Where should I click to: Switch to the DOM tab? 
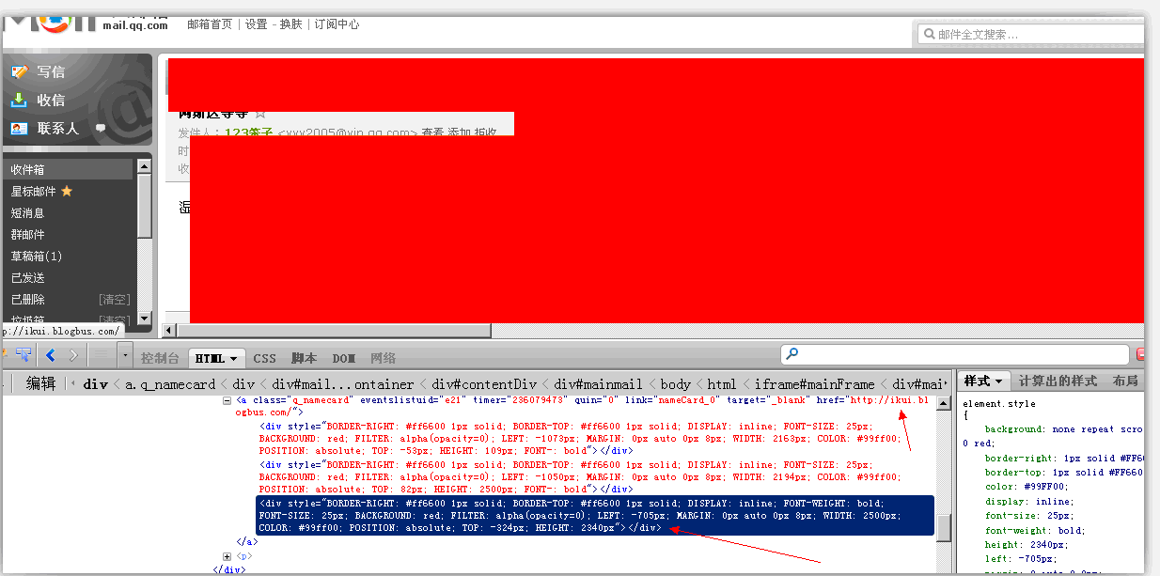[343, 359]
